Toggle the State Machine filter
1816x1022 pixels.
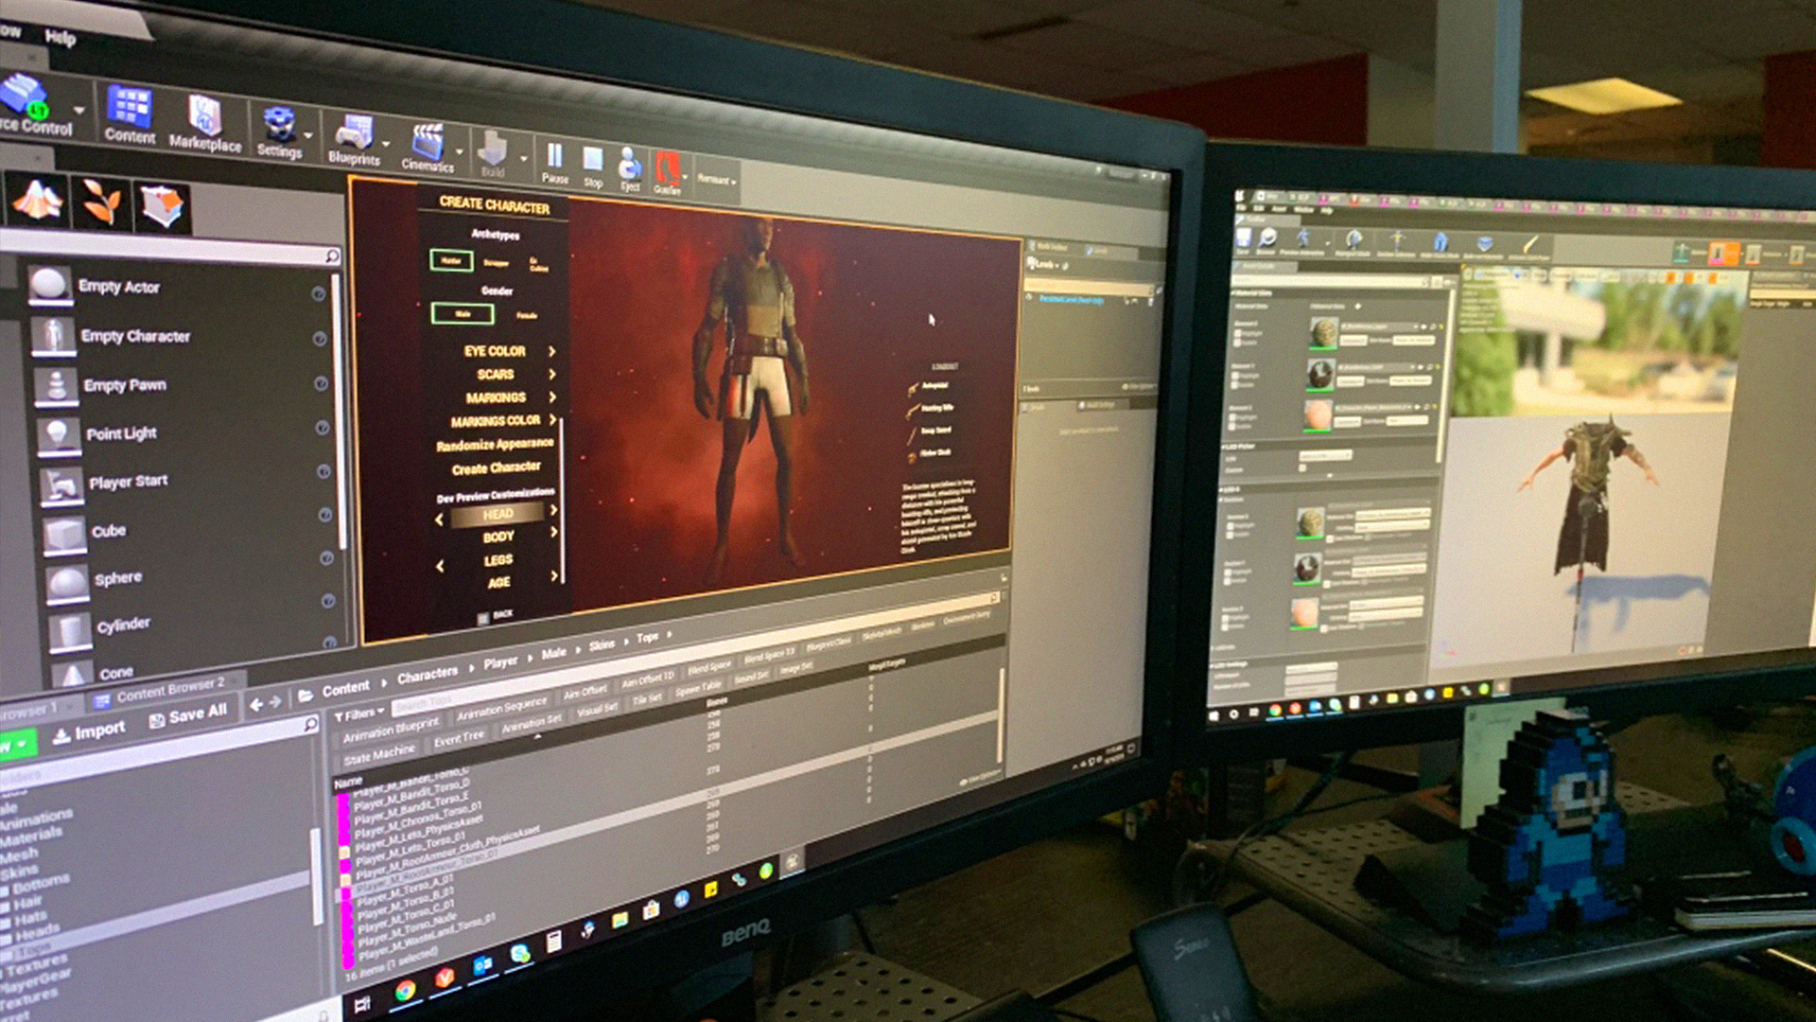[x=379, y=754]
